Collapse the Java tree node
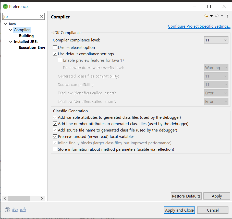 coord(5,24)
